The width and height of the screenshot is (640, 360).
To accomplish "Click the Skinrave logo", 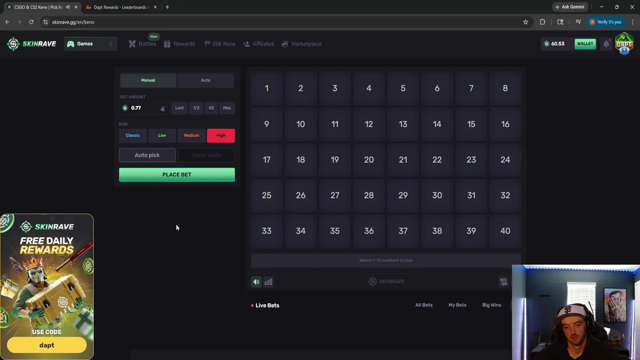I will [x=31, y=43].
